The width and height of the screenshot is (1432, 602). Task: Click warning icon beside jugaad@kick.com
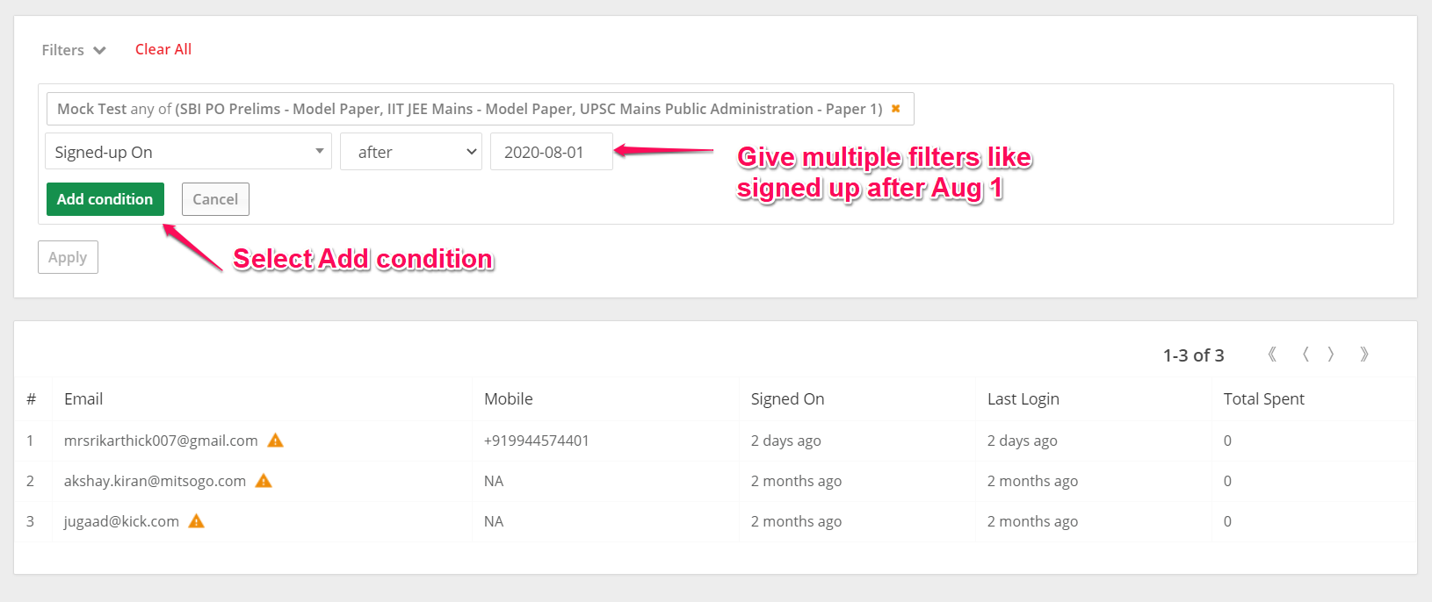tap(197, 521)
